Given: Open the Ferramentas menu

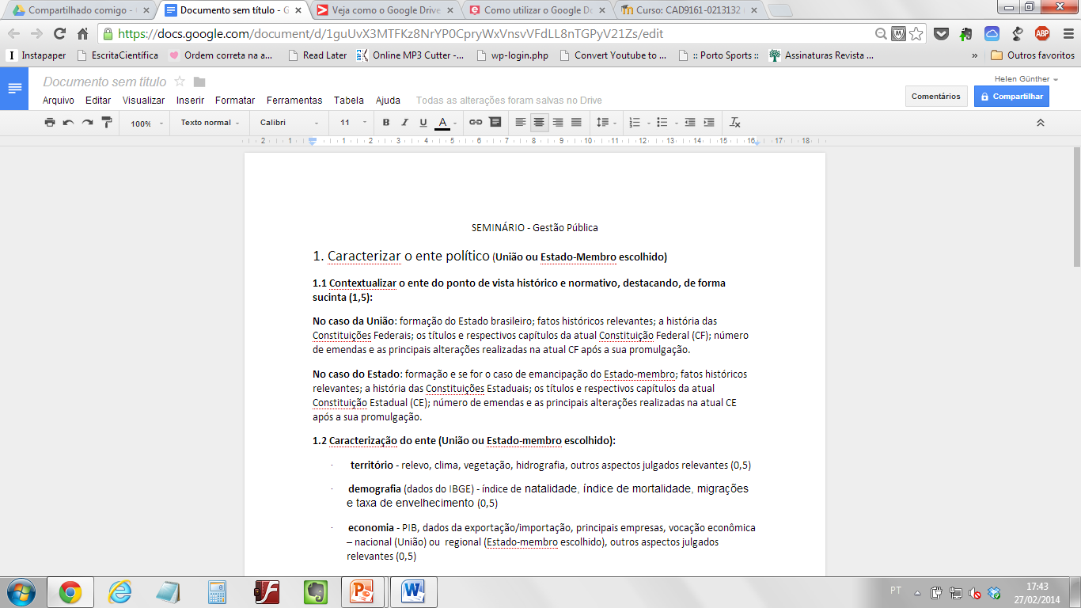Looking at the screenshot, I should 294,101.
